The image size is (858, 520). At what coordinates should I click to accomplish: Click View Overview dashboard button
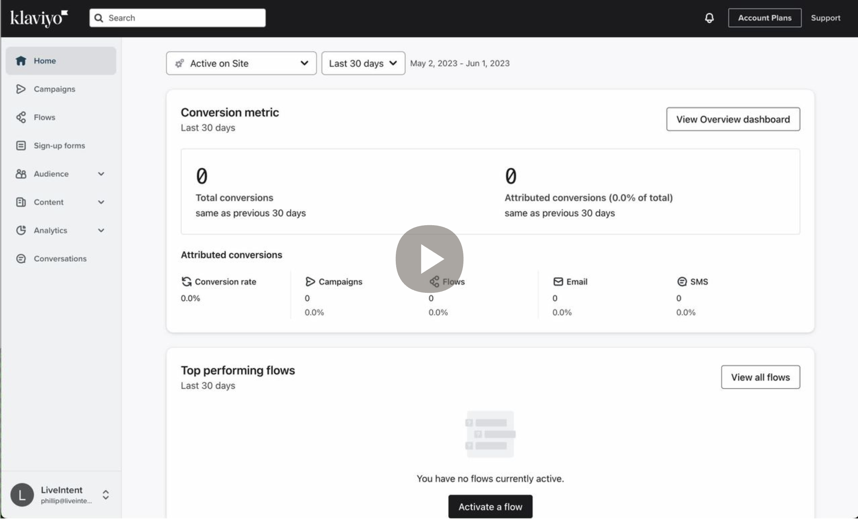[733, 119]
